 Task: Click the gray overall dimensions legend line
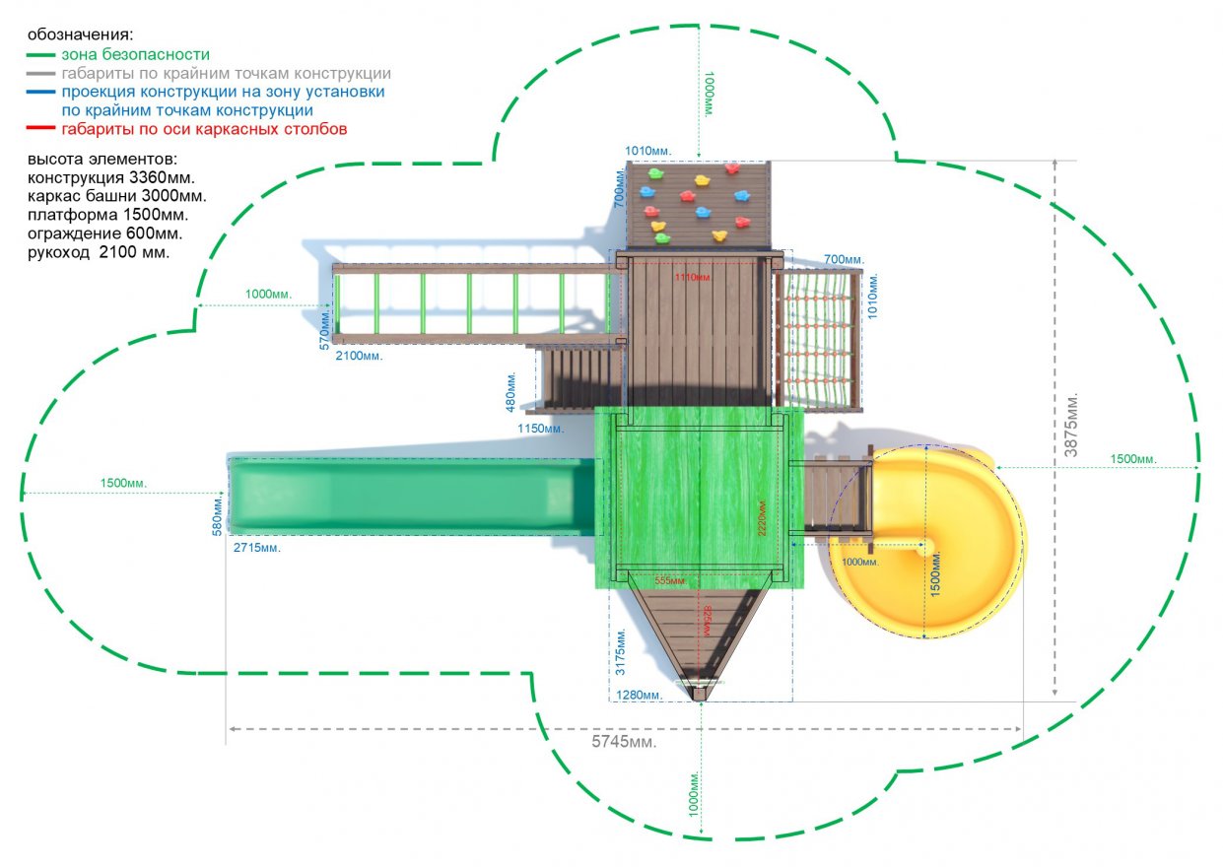click(x=41, y=75)
